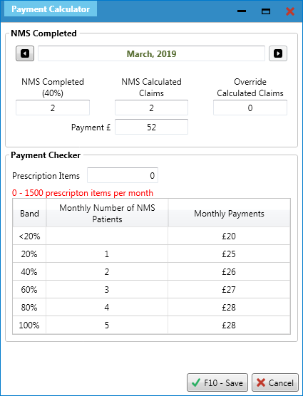The width and height of the screenshot is (303, 396).
Task: Click the Band column header
Action: click(x=29, y=213)
